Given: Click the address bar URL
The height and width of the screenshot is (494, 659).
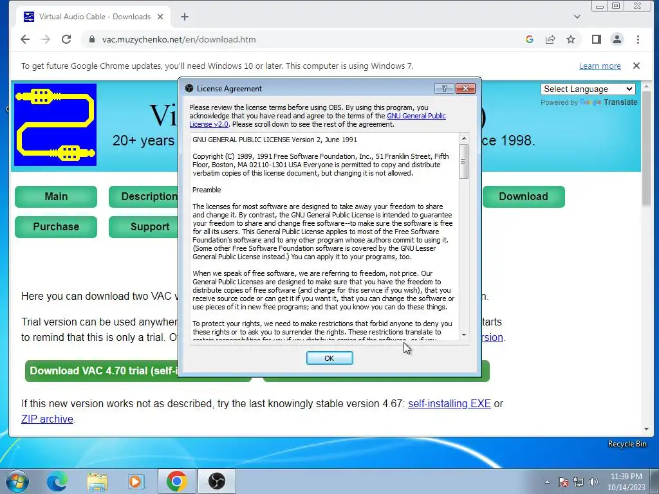Looking at the screenshot, I should point(179,39).
